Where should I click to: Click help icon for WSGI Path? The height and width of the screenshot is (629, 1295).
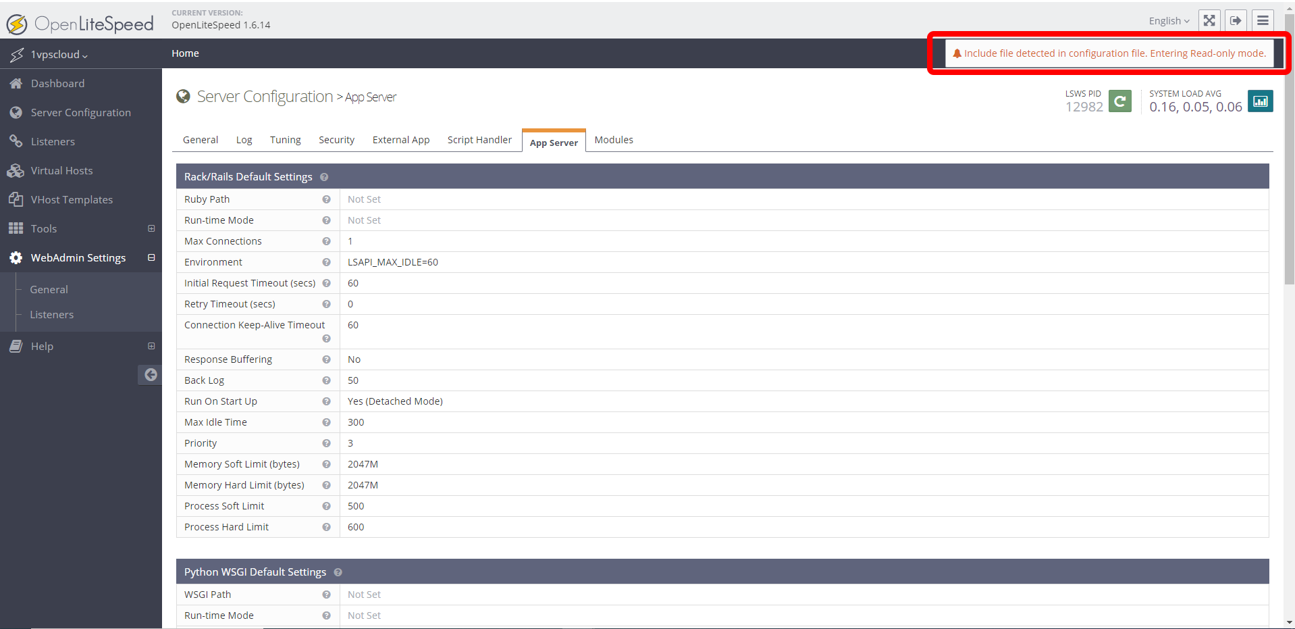click(326, 595)
